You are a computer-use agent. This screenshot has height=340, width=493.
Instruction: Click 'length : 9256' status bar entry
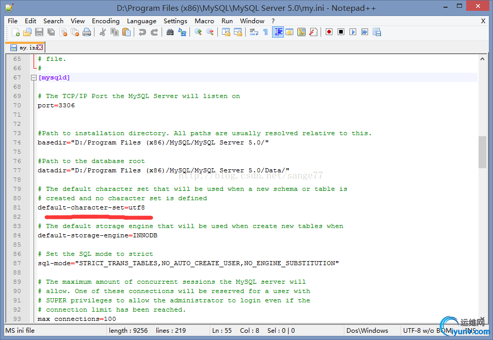128,331
